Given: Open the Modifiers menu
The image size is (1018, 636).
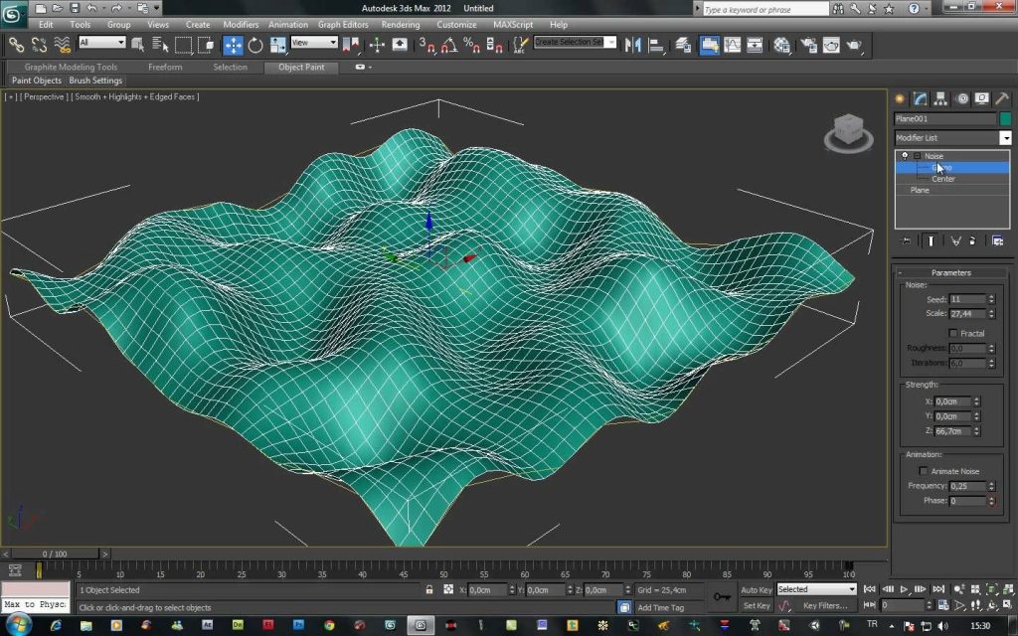Looking at the screenshot, I should click(241, 24).
